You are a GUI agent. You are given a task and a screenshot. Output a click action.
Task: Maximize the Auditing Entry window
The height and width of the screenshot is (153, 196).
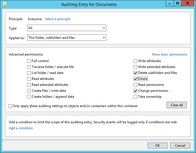point(178,3)
